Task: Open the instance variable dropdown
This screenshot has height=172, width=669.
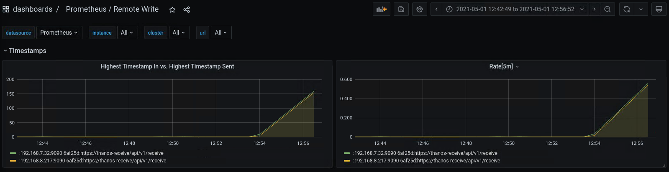Action: pyautogui.click(x=127, y=33)
